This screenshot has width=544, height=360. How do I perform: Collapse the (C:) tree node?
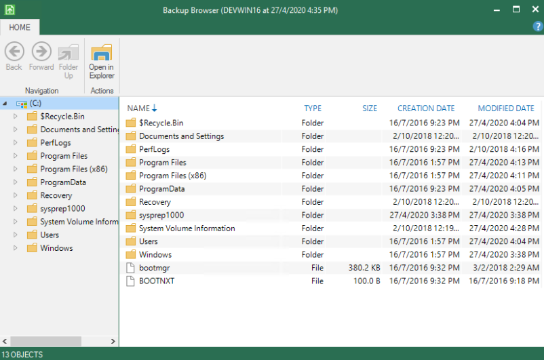[x=5, y=103]
